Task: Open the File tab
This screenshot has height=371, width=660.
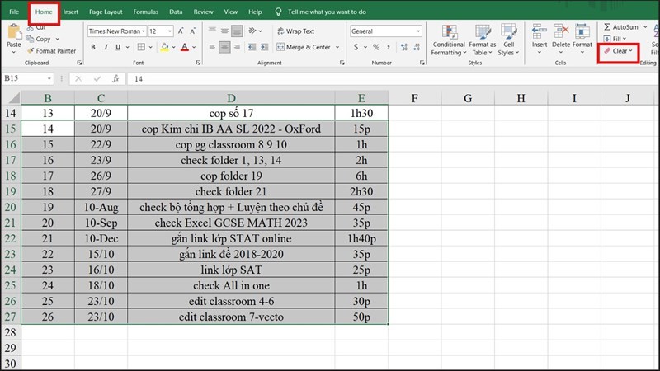Action: pyautogui.click(x=14, y=12)
